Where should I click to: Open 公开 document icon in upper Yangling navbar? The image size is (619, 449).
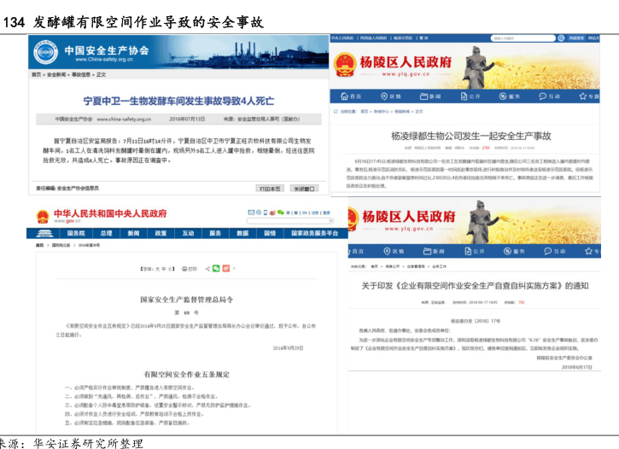464,96
